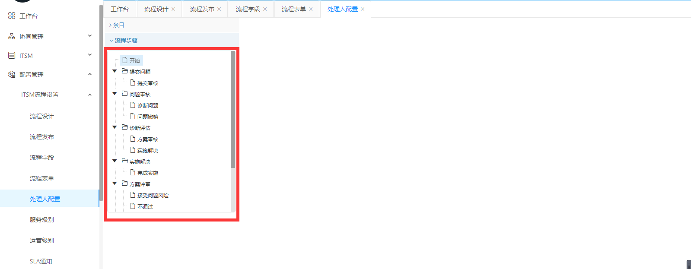Viewport: 691px width, 269px height.
Task: Click the ITSM list icon in sidebar
Action: tap(12, 56)
